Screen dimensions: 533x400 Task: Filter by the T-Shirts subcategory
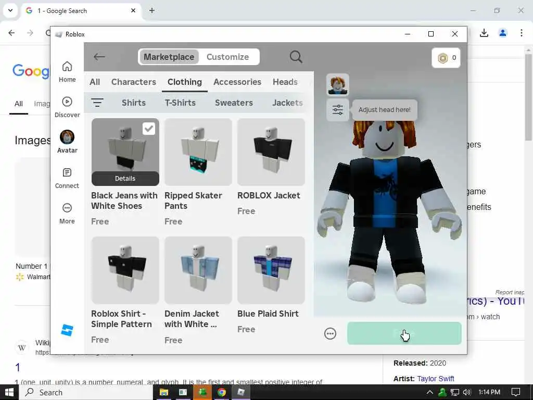pos(180,103)
